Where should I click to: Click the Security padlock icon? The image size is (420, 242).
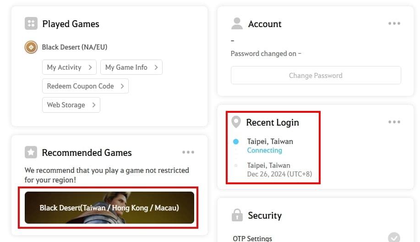237,215
